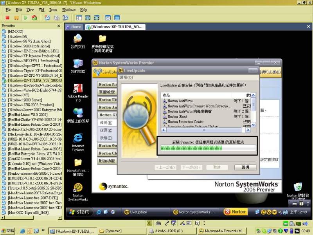
Task: Click the Summary view toolbar icon
Action: pyautogui.click(x=108, y=18)
